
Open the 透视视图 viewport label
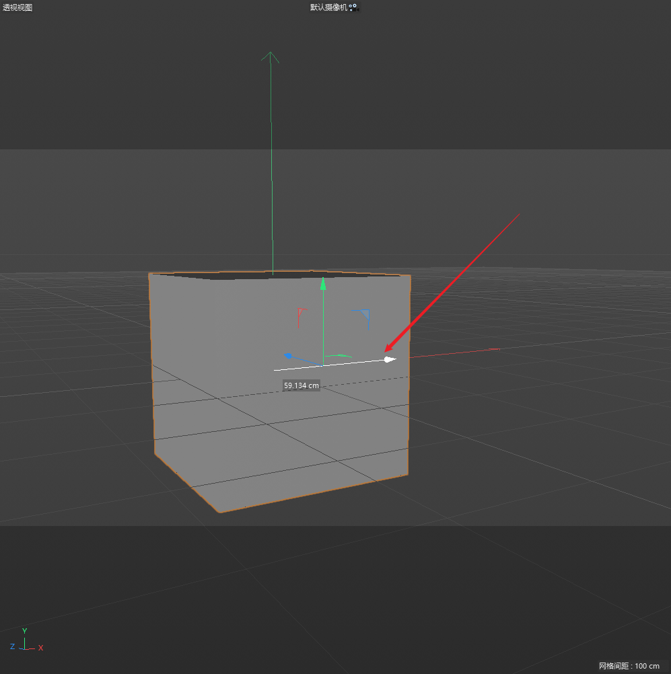pyautogui.click(x=17, y=7)
